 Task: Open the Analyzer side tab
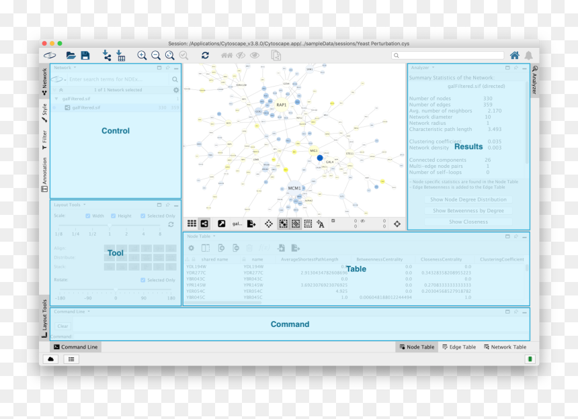pos(535,79)
